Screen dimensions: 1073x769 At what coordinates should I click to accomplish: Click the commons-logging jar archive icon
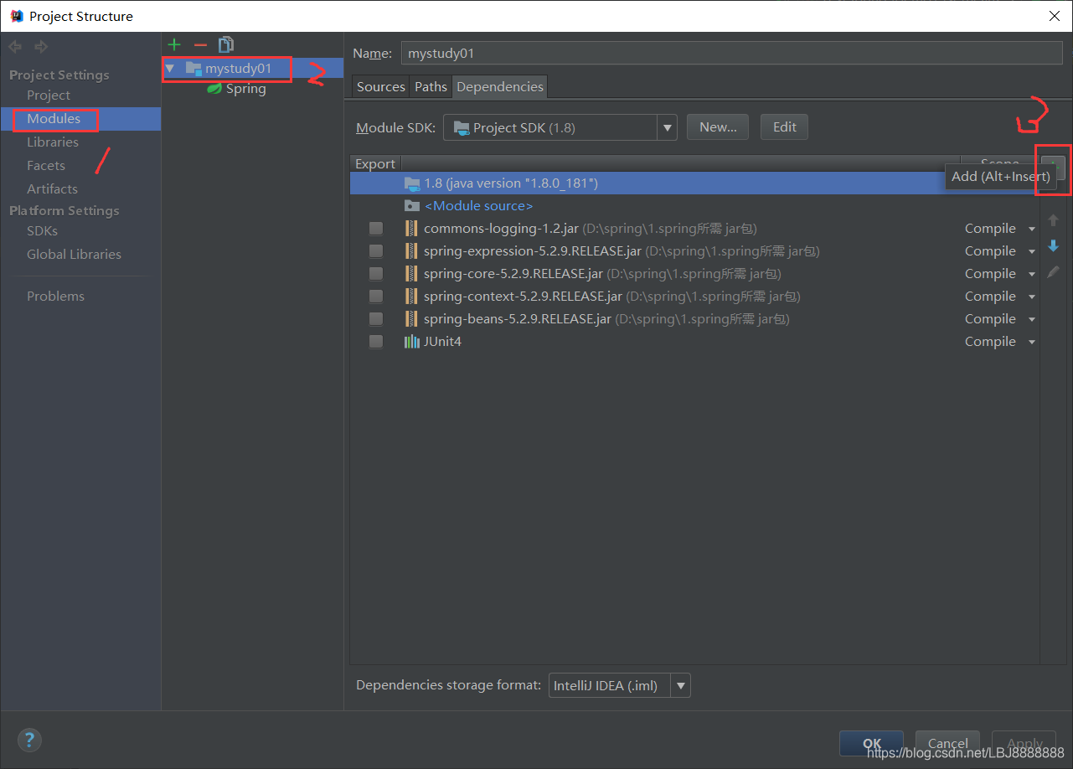point(411,228)
